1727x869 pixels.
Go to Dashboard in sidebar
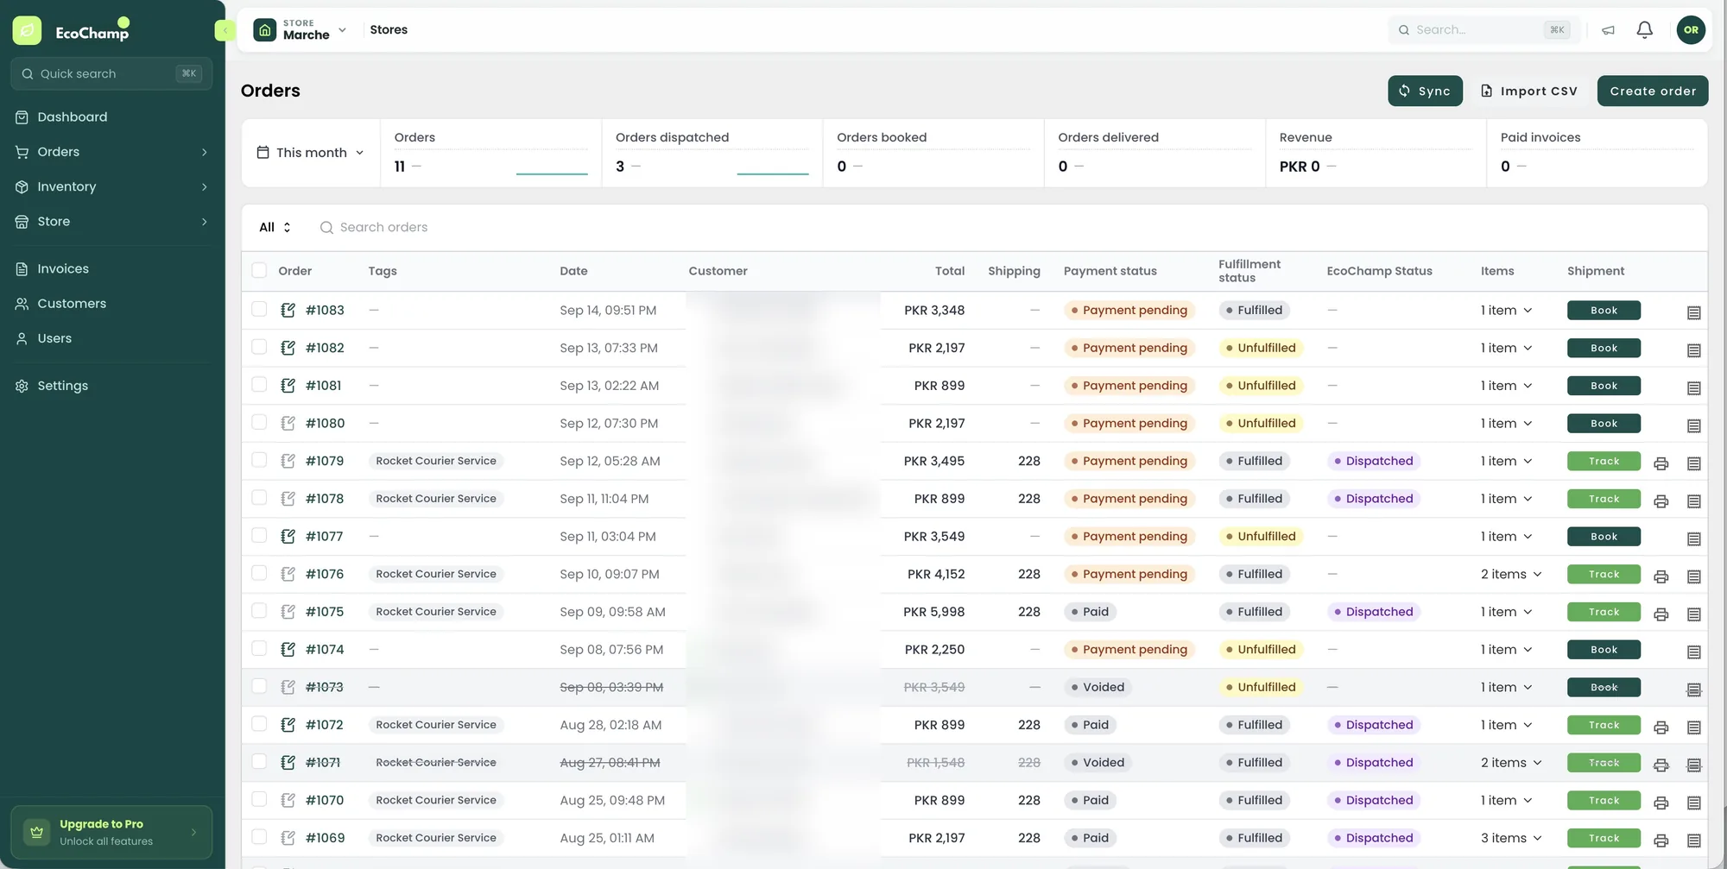click(x=73, y=117)
